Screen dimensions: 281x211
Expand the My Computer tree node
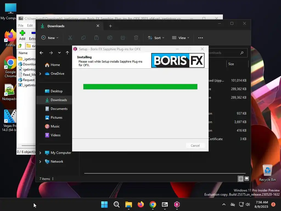(40, 153)
